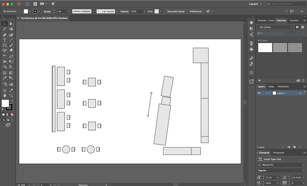Select the Slice tool

(x=11, y=91)
